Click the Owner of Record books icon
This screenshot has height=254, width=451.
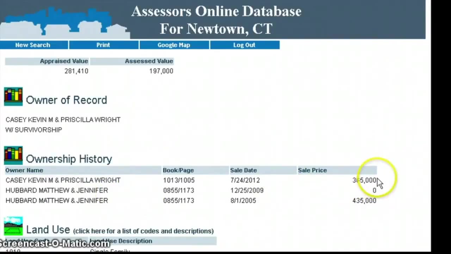(x=13, y=97)
